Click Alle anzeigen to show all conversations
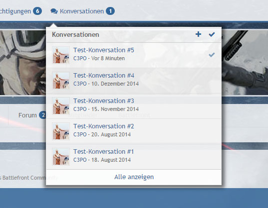Image resolution: width=268 pixels, height=208 pixels. [x=134, y=177]
